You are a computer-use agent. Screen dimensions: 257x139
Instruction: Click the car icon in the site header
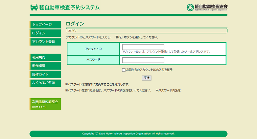tap(34, 7)
